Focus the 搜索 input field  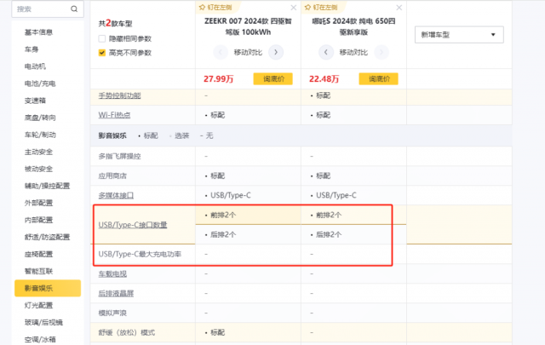click(x=42, y=9)
